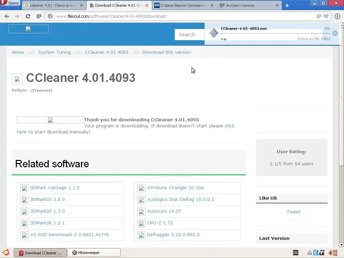Open Attribute Changer 10.10a link
Image resolution: width=344 pixels, height=258 pixels.
pyautogui.click(x=175, y=188)
